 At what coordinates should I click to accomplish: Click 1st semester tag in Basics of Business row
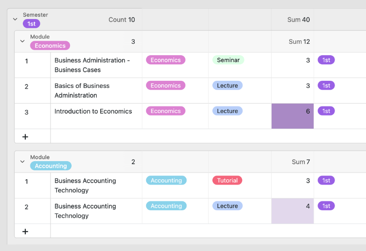pos(326,86)
